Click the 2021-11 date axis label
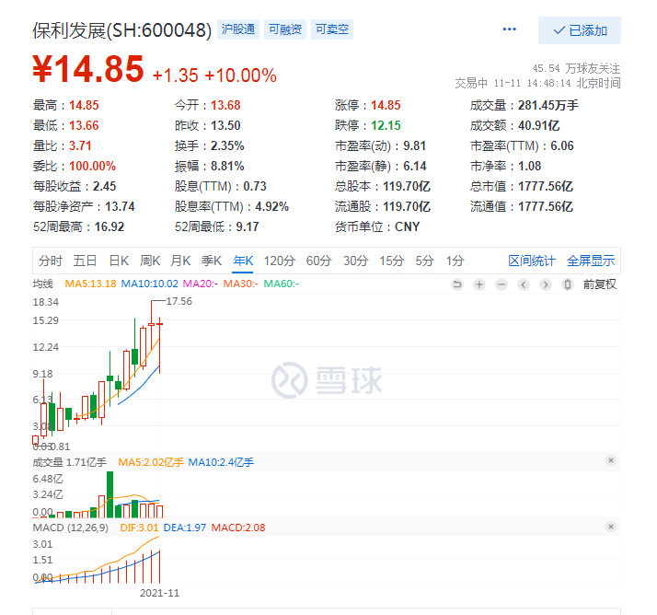The height and width of the screenshot is (615, 657). [x=159, y=593]
